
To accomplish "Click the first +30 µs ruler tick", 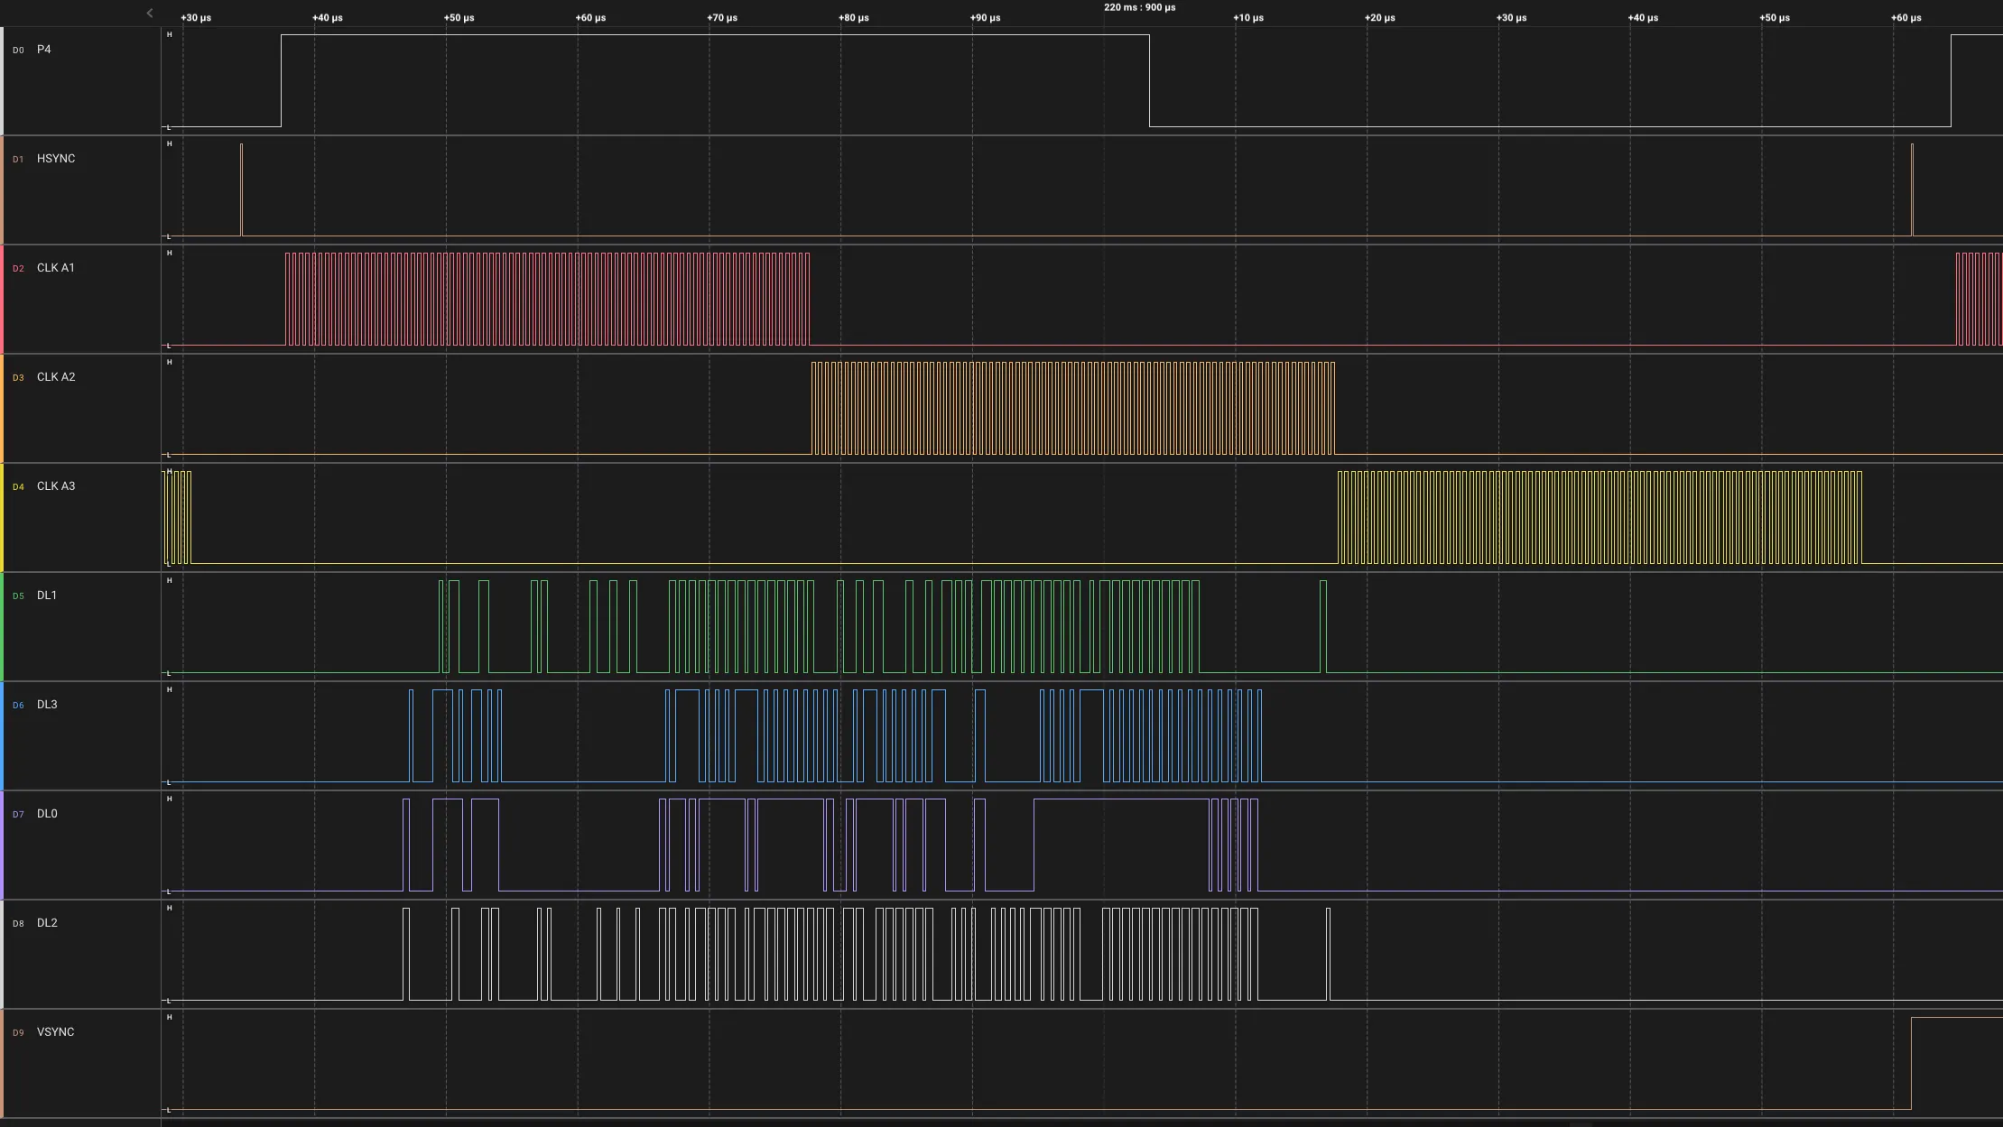I will pyautogui.click(x=196, y=18).
